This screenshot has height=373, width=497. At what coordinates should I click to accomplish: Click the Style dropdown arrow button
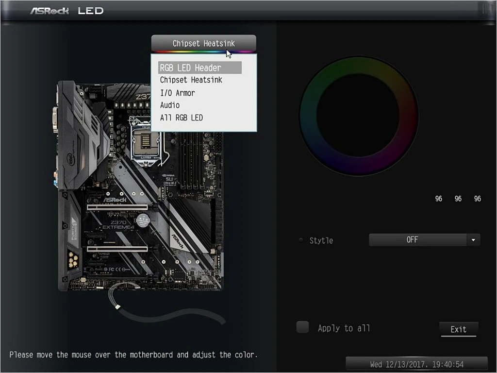point(473,240)
